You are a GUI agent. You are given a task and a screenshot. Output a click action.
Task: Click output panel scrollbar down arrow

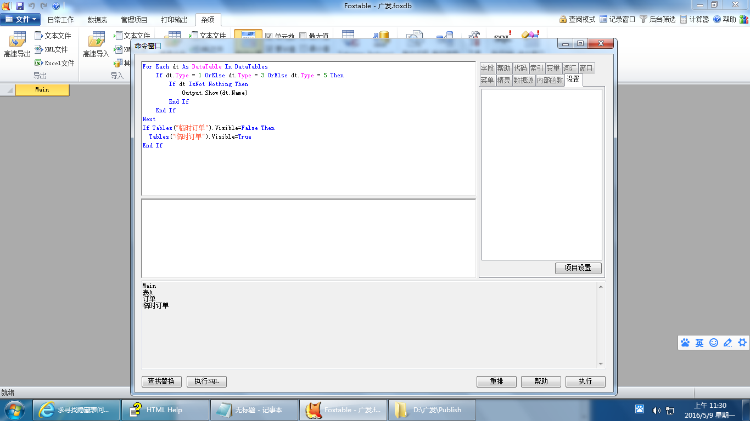pos(601,364)
